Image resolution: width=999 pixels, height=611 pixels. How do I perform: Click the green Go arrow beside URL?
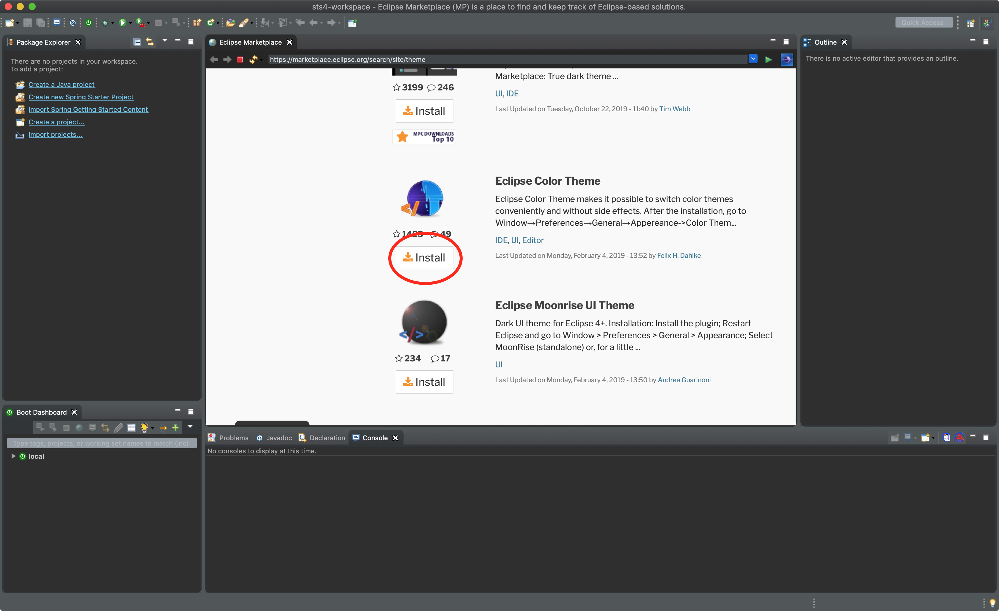click(768, 59)
